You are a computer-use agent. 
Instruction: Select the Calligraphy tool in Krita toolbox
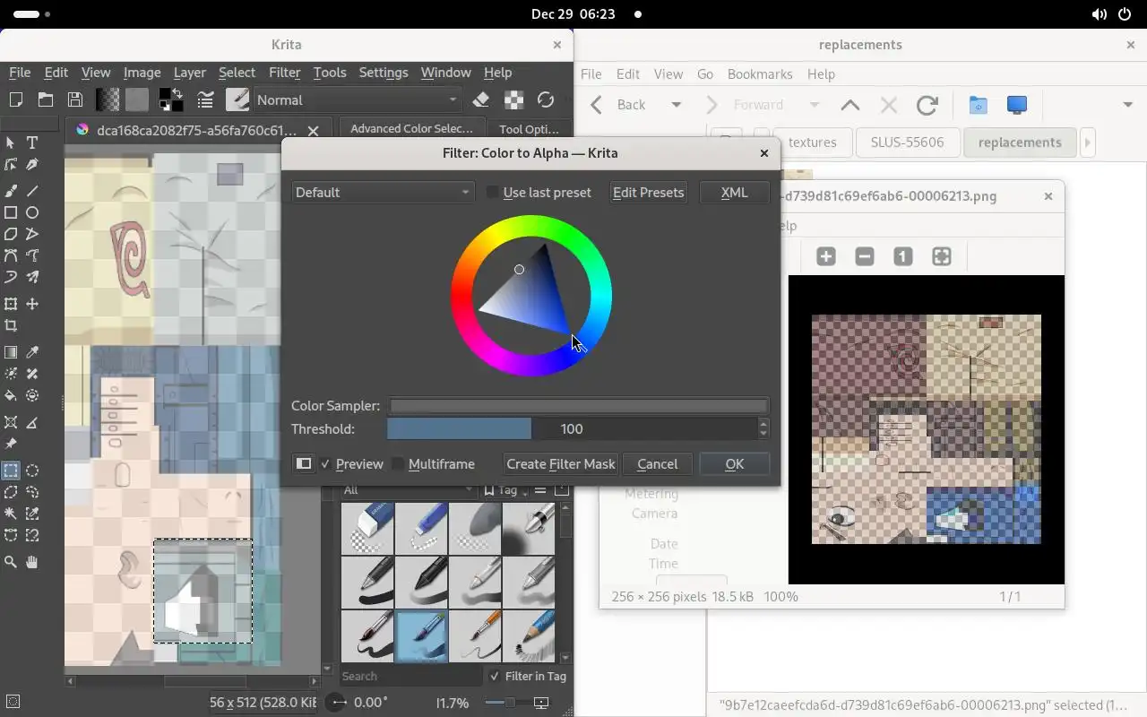coord(32,164)
